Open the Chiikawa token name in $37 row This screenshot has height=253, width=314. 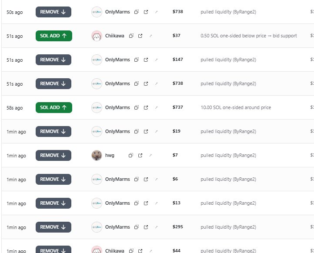click(x=114, y=36)
